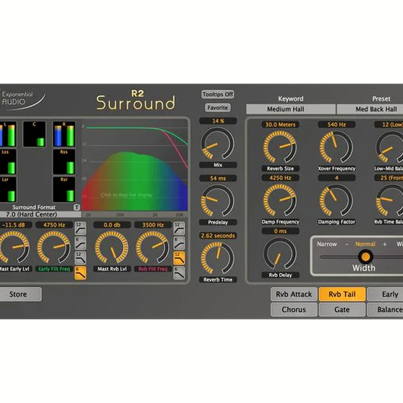Switch to the Early tab
The height and width of the screenshot is (403, 403).
tap(385, 294)
